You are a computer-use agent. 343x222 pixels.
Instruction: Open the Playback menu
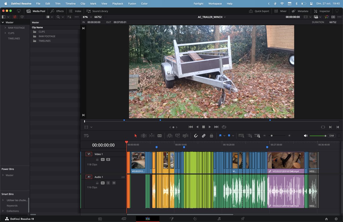(117, 4)
